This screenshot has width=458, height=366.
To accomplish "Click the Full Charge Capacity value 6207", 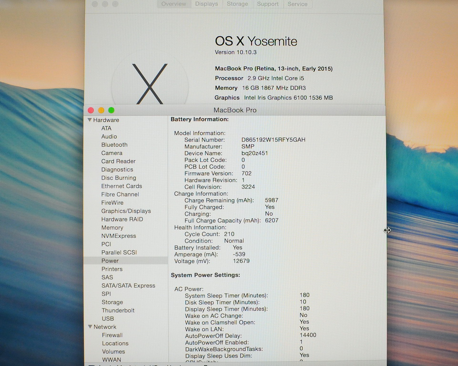I will tap(272, 220).
